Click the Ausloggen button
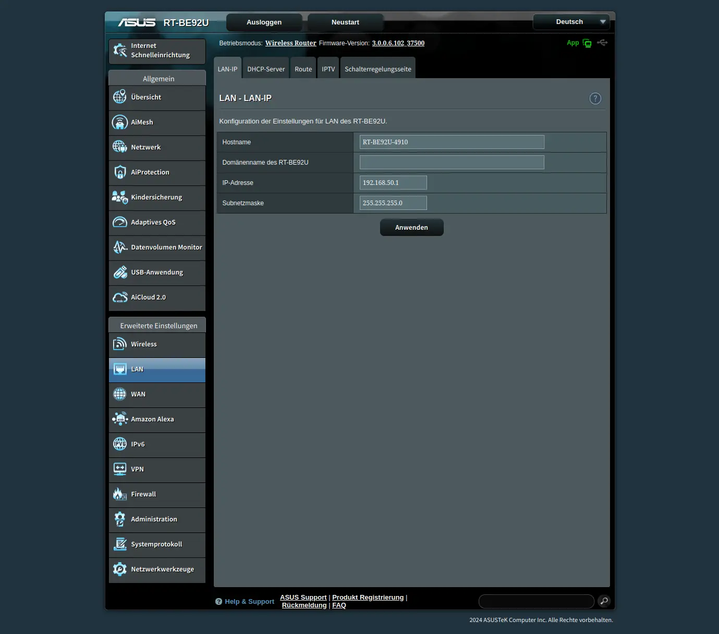The image size is (719, 634). click(x=264, y=22)
